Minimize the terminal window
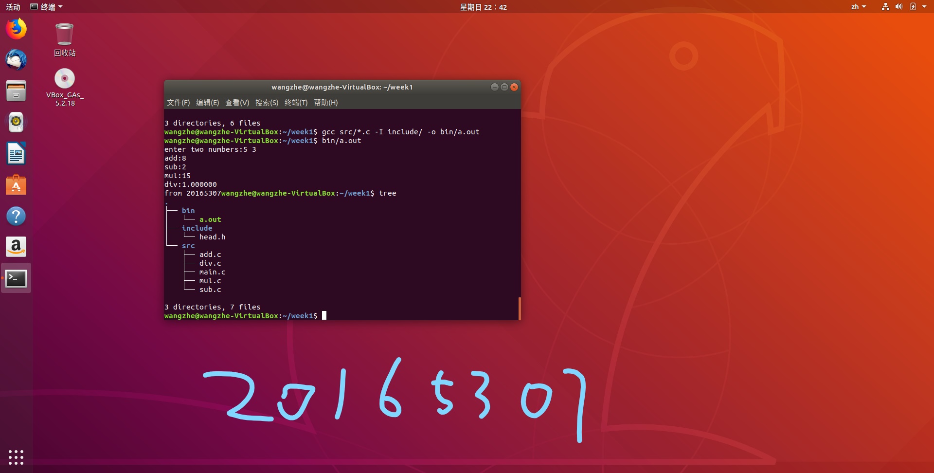The width and height of the screenshot is (934, 473). pos(494,87)
